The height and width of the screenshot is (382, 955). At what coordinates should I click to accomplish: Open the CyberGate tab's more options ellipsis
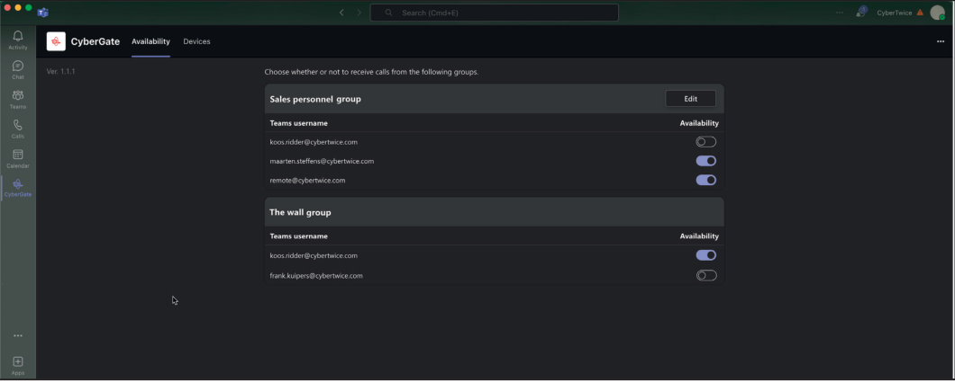pos(941,41)
